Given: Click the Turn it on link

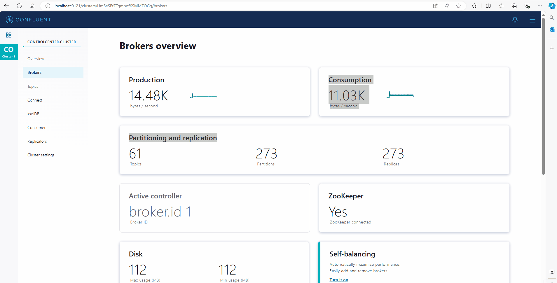Looking at the screenshot, I should [x=338, y=280].
